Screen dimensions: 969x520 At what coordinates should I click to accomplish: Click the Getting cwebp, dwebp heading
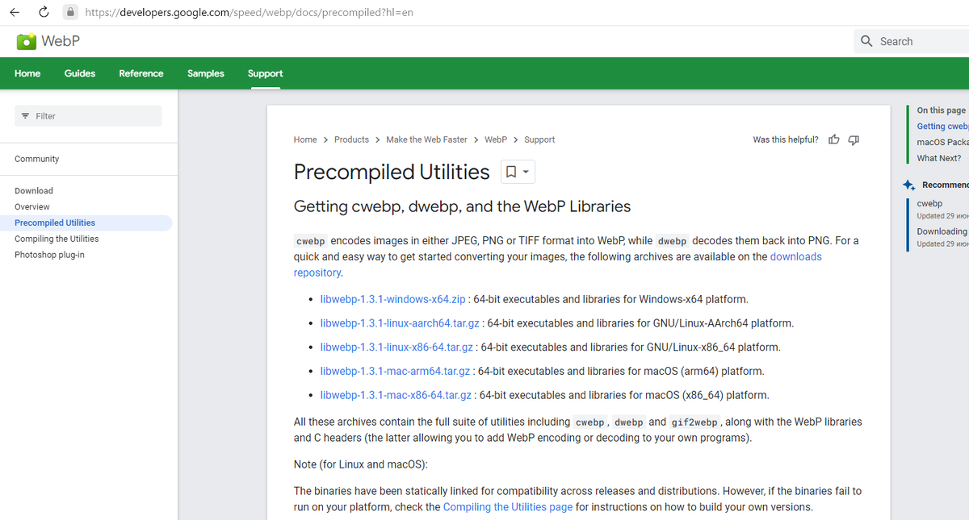coord(463,206)
